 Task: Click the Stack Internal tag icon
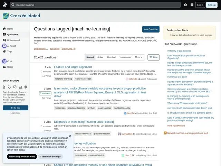[9, 87]
